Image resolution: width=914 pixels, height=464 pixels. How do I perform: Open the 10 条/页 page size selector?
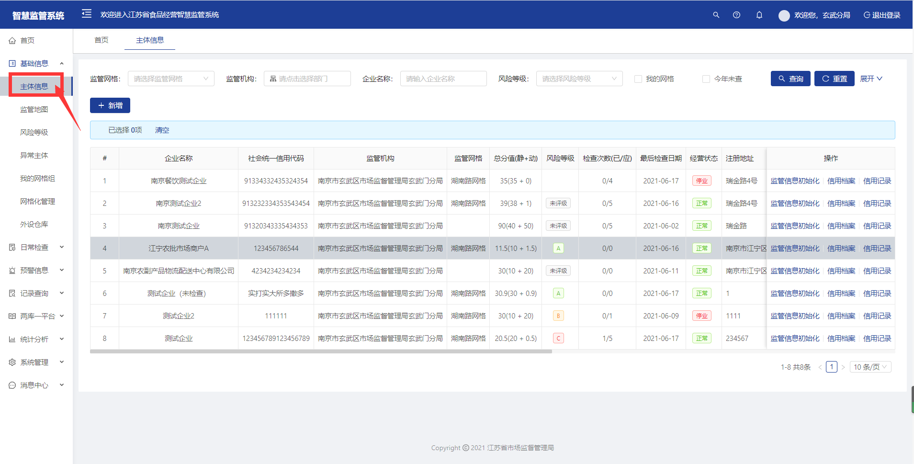[870, 367]
